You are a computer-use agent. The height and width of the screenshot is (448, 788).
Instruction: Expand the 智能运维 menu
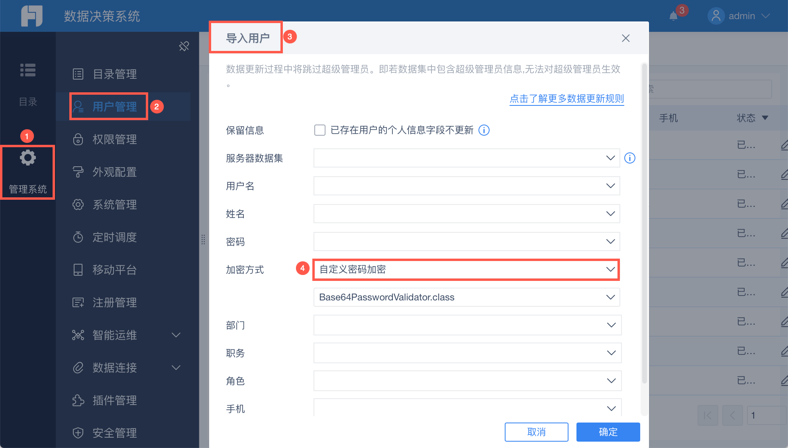176,335
